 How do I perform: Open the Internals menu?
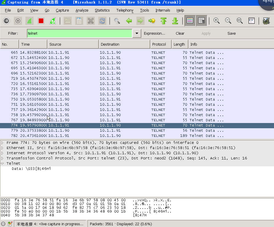coord(163,10)
